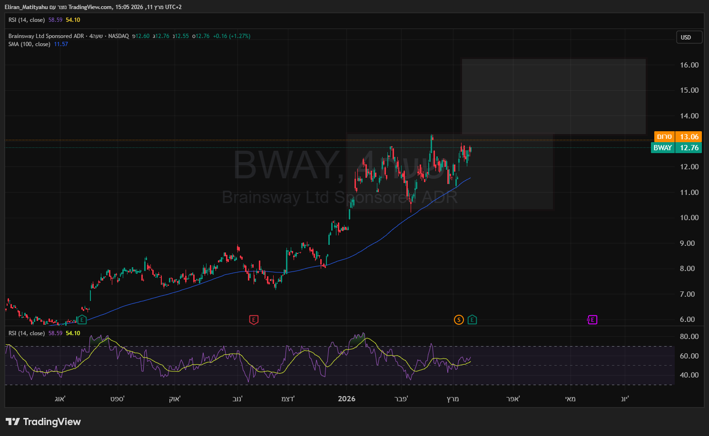Click the green earnings E marker near August
Viewport: 709px width, 436px height.
click(82, 320)
